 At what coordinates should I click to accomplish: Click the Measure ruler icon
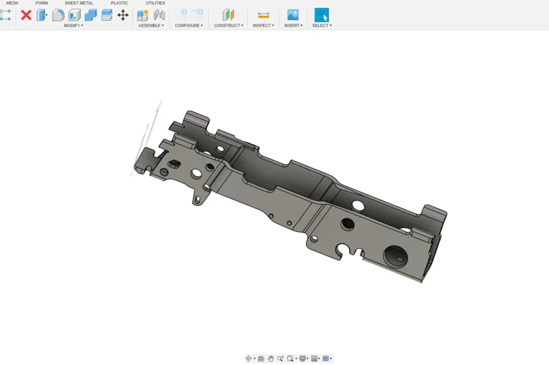click(x=263, y=15)
